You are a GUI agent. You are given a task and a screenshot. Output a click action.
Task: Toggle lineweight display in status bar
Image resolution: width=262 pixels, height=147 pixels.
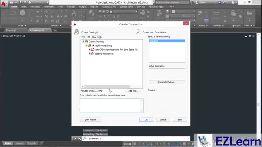click(x=184, y=144)
